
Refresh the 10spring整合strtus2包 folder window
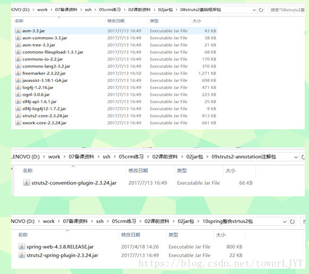click(293, 222)
